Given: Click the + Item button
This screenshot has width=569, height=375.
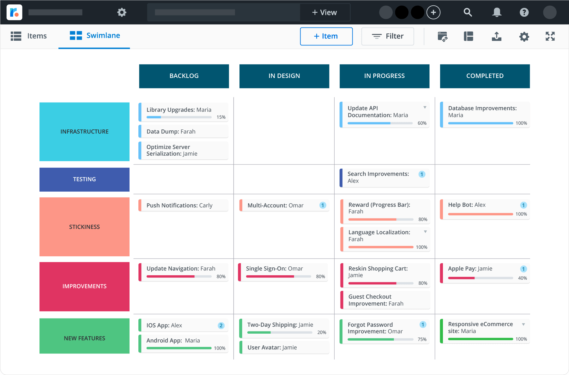Looking at the screenshot, I should 326,36.
